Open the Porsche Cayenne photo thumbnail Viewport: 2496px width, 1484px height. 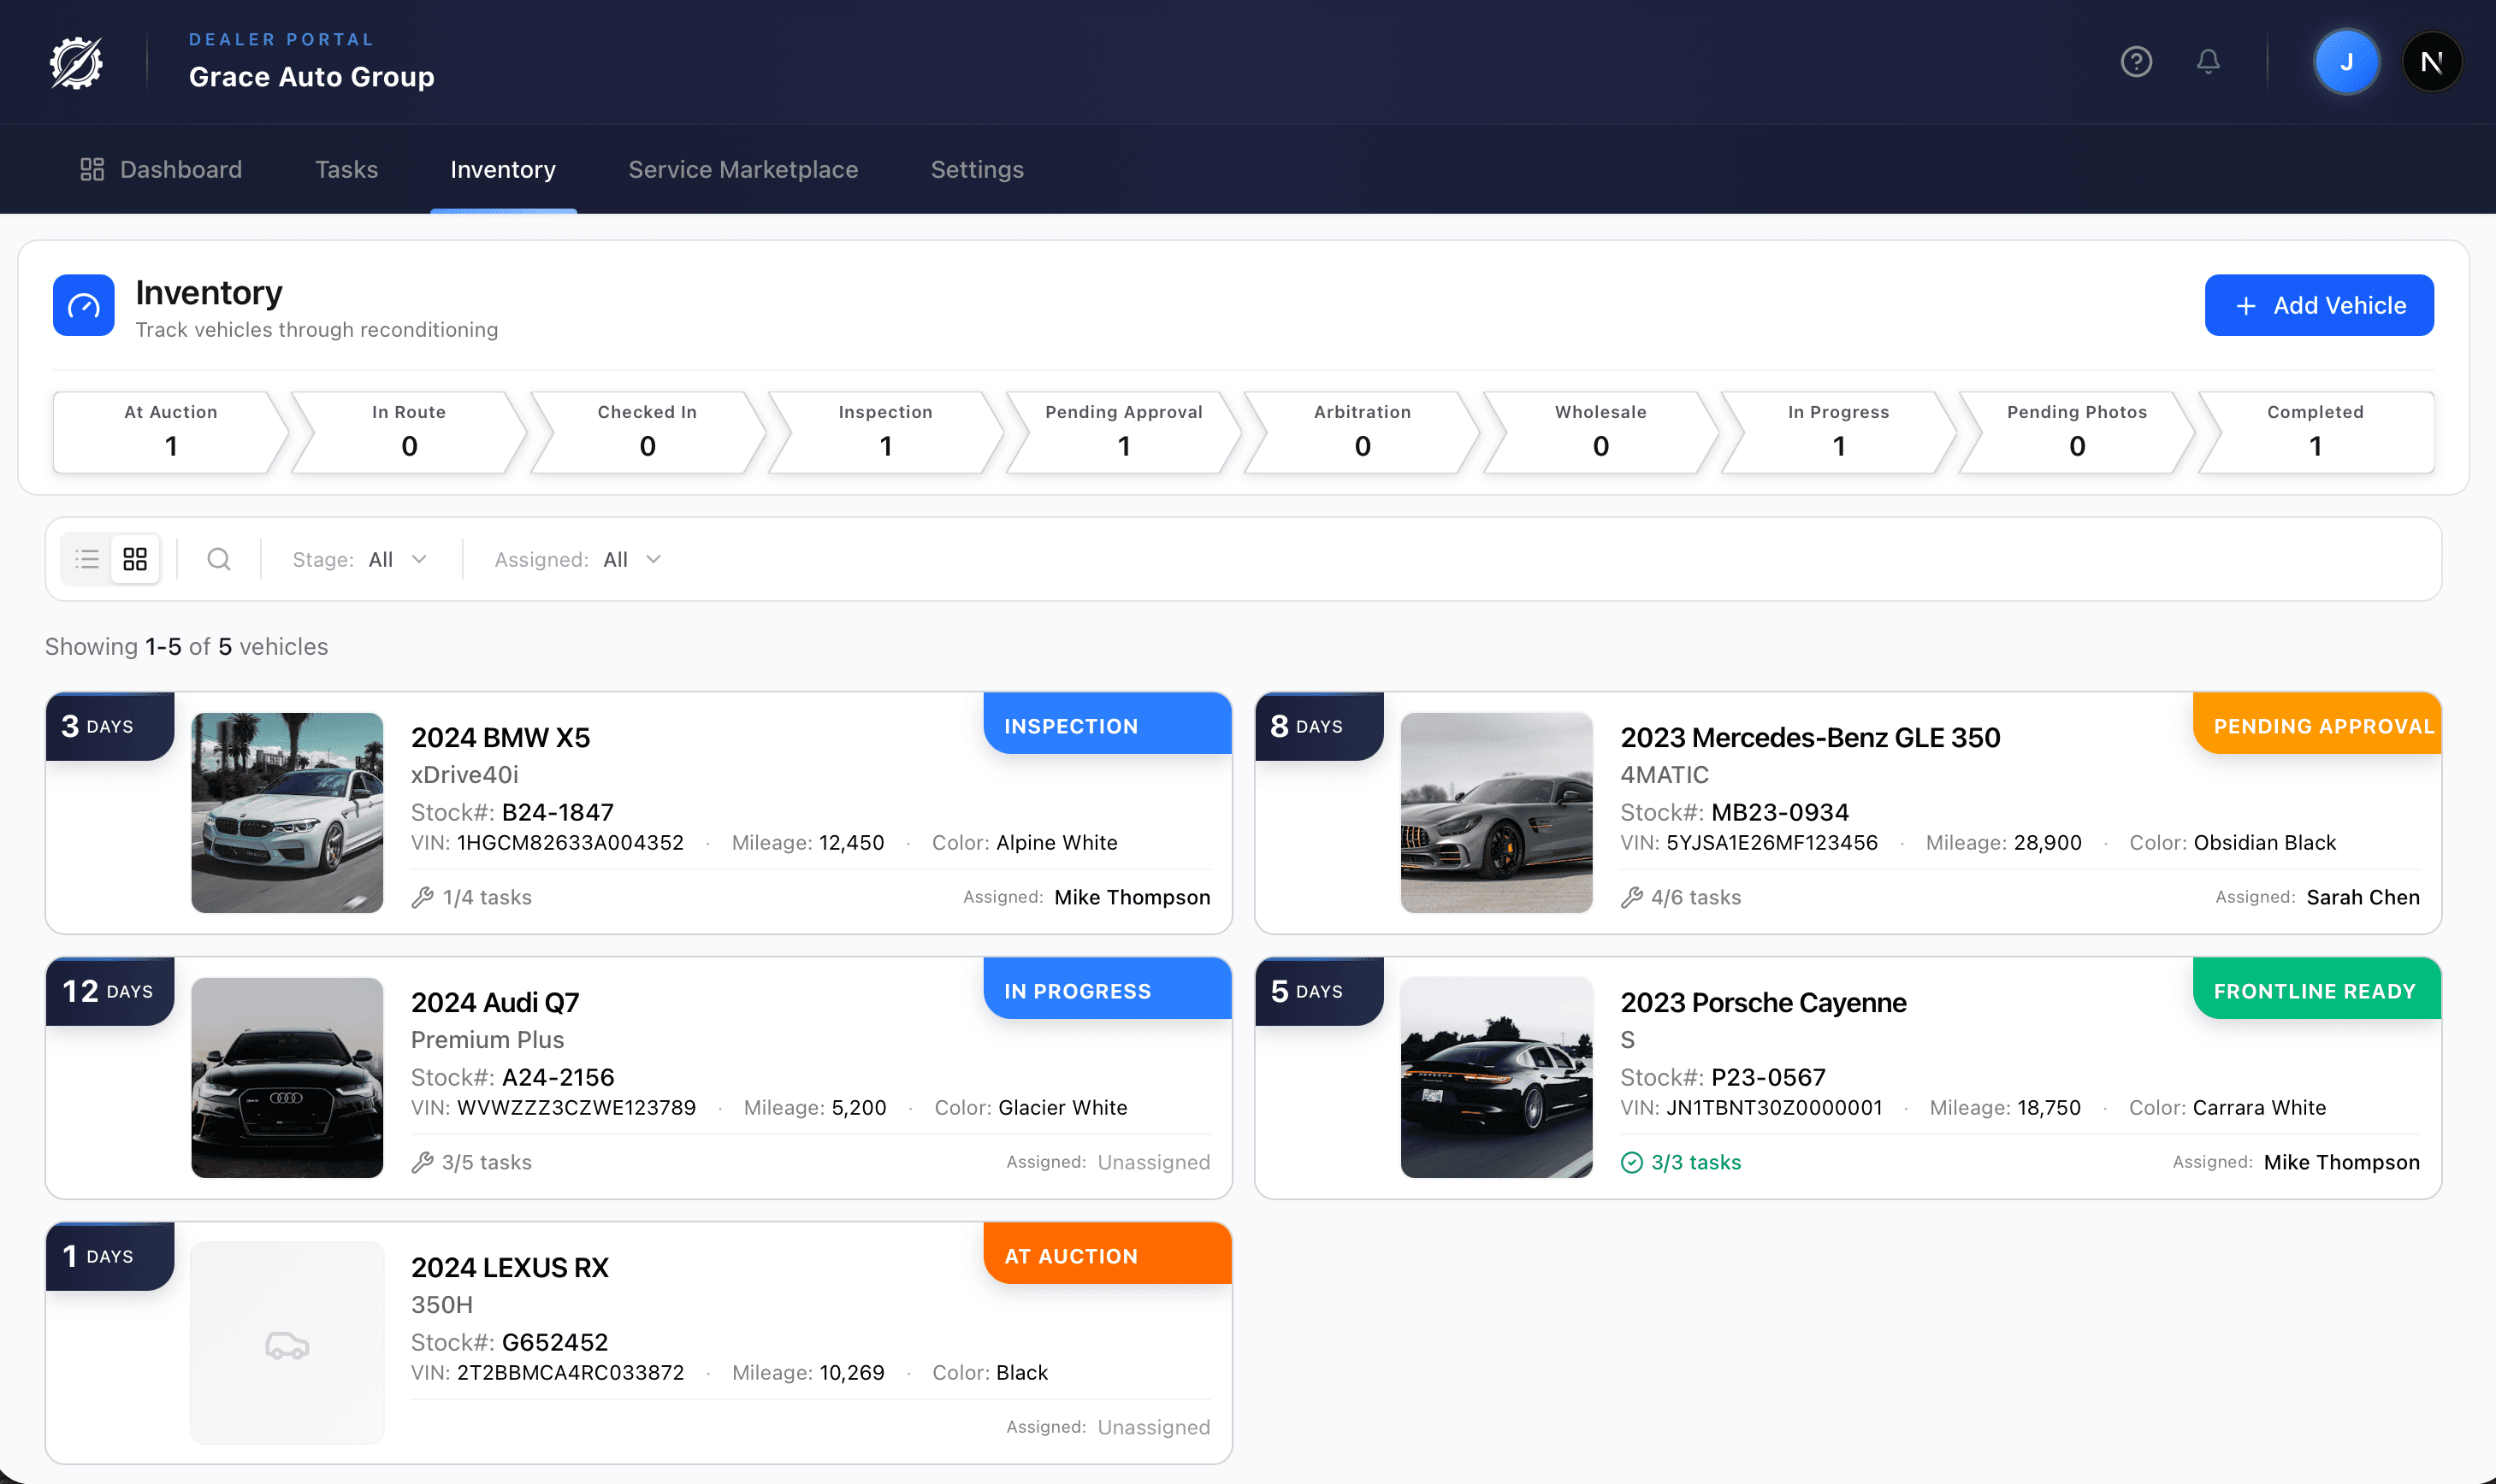click(x=1495, y=1077)
